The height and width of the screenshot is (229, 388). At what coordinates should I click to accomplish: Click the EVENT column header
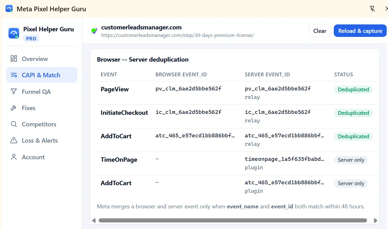(109, 74)
